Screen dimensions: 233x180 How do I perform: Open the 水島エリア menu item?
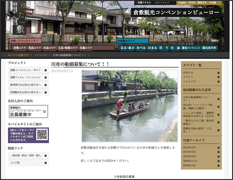[49, 48]
